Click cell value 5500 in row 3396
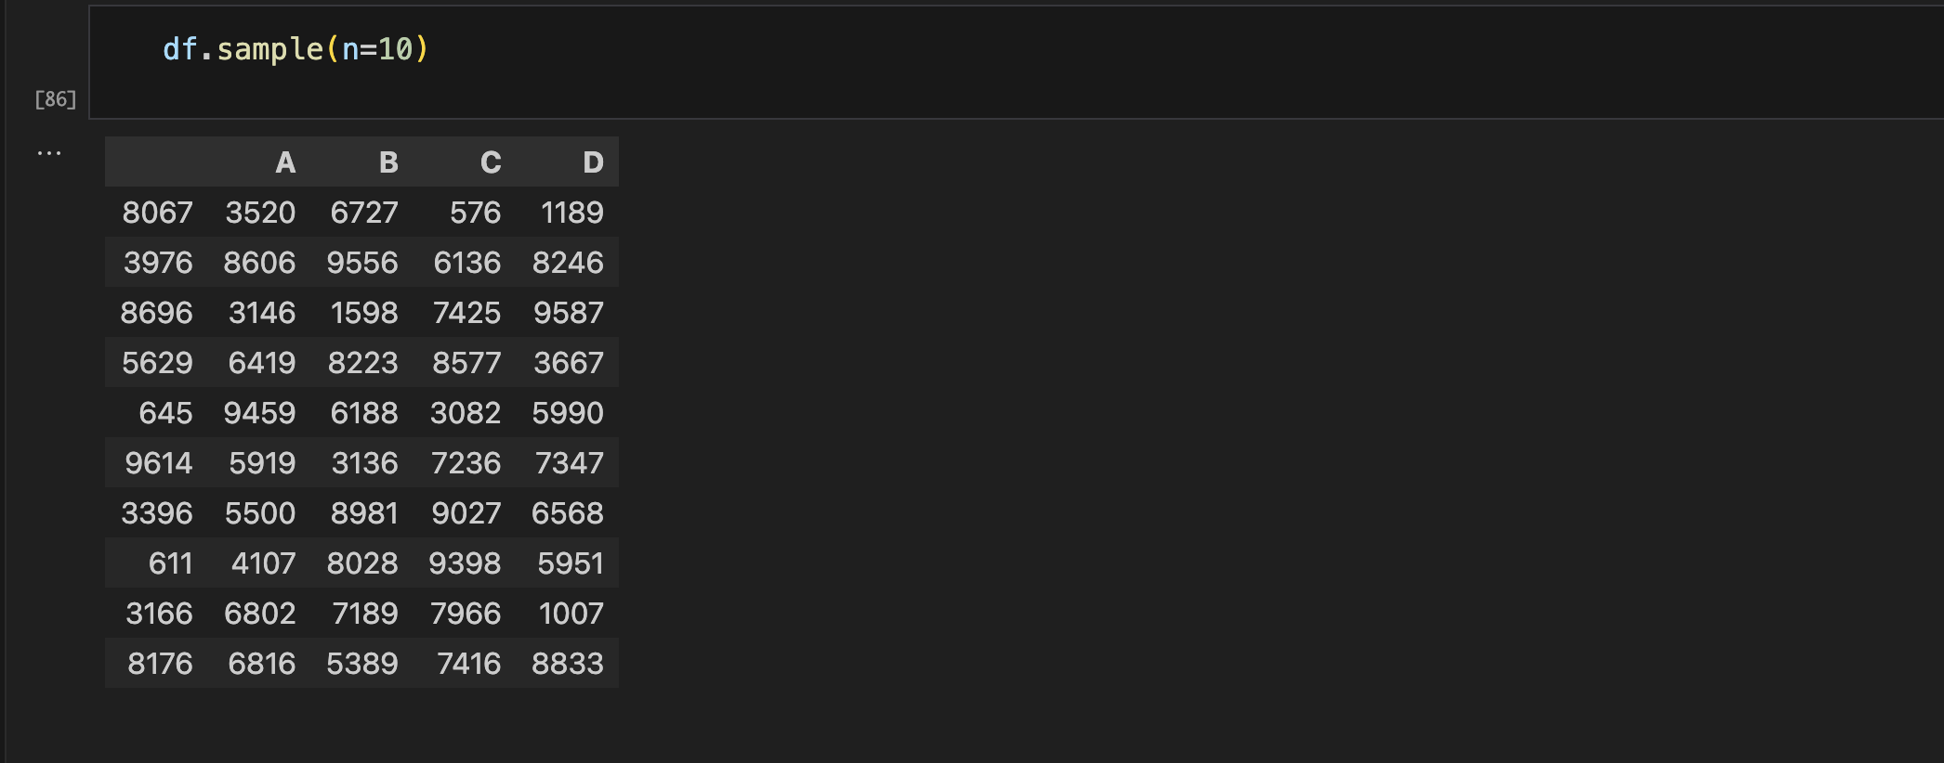Image resolution: width=1944 pixels, height=763 pixels. coord(260,513)
